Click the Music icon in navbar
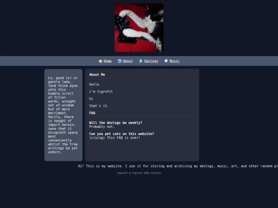278x208 pixels. click(x=166, y=61)
